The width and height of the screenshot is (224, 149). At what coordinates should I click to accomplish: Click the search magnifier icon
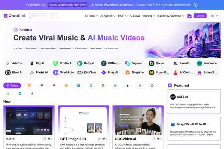[x=52, y=15]
